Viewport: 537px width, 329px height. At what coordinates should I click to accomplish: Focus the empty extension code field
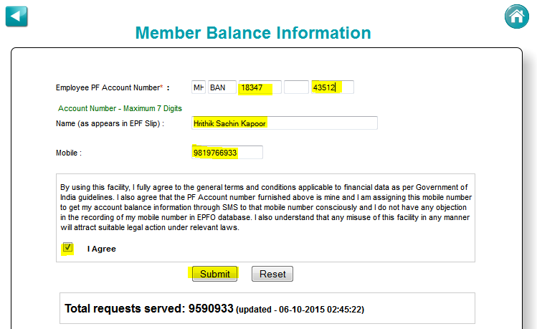point(297,87)
